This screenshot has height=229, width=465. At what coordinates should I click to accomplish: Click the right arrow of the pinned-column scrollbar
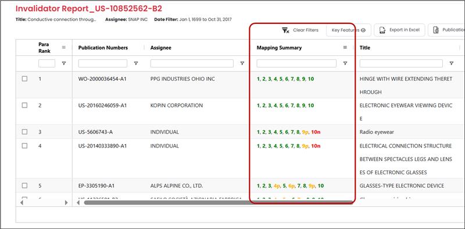click(x=66, y=203)
